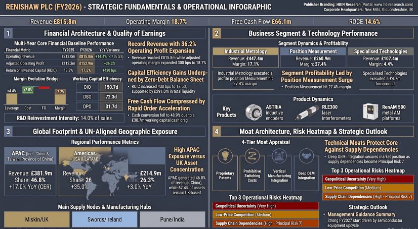
Task: Click the Revenue: £260.9m text
Action: tap(313, 59)
